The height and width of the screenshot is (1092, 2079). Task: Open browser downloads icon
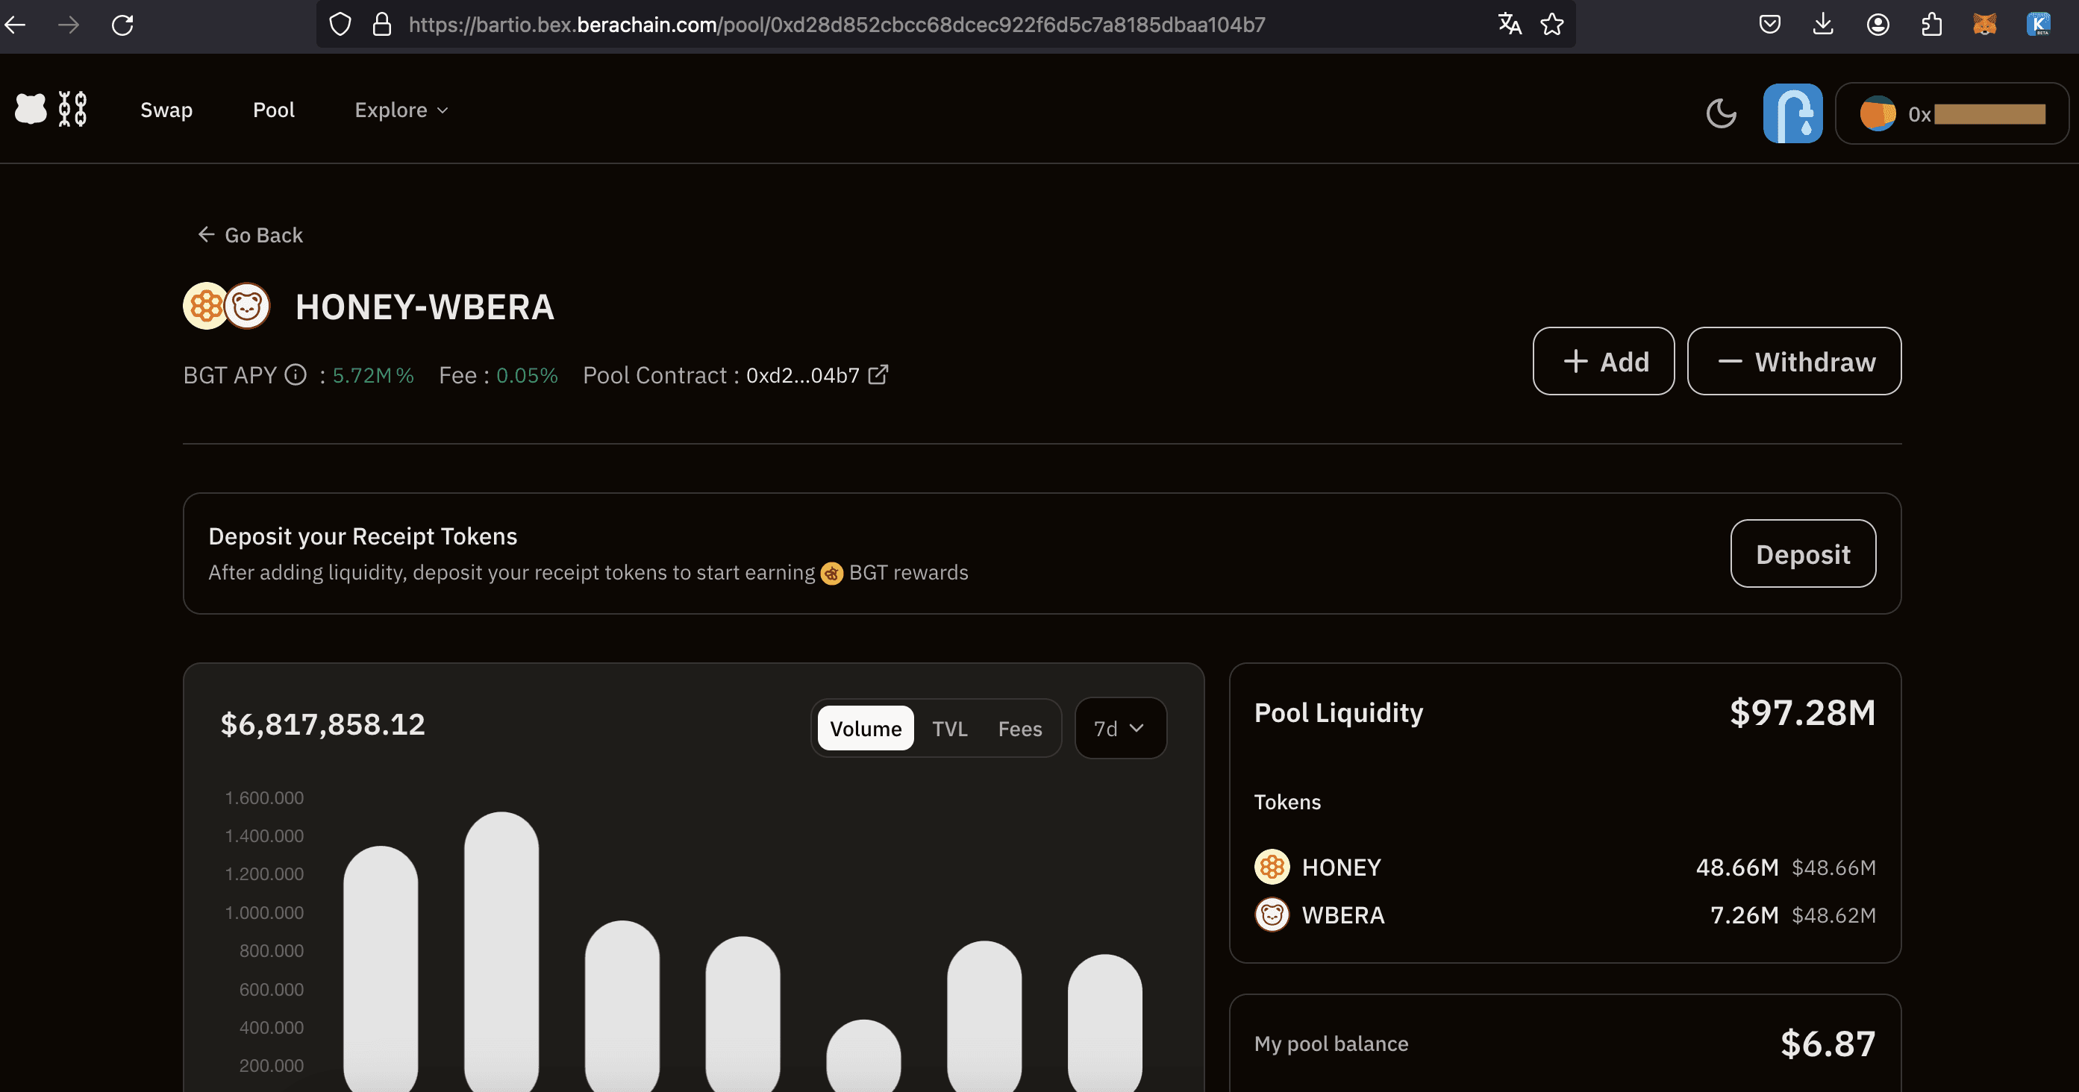pos(1823,25)
